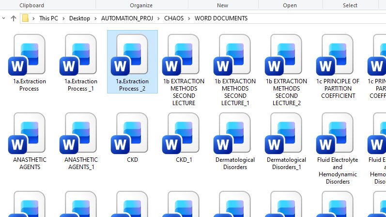This screenshot has width=386, height=217.
Task: Navigate to AUTOMATION_PROJ breadcrumb
Action: coord(127,18)
